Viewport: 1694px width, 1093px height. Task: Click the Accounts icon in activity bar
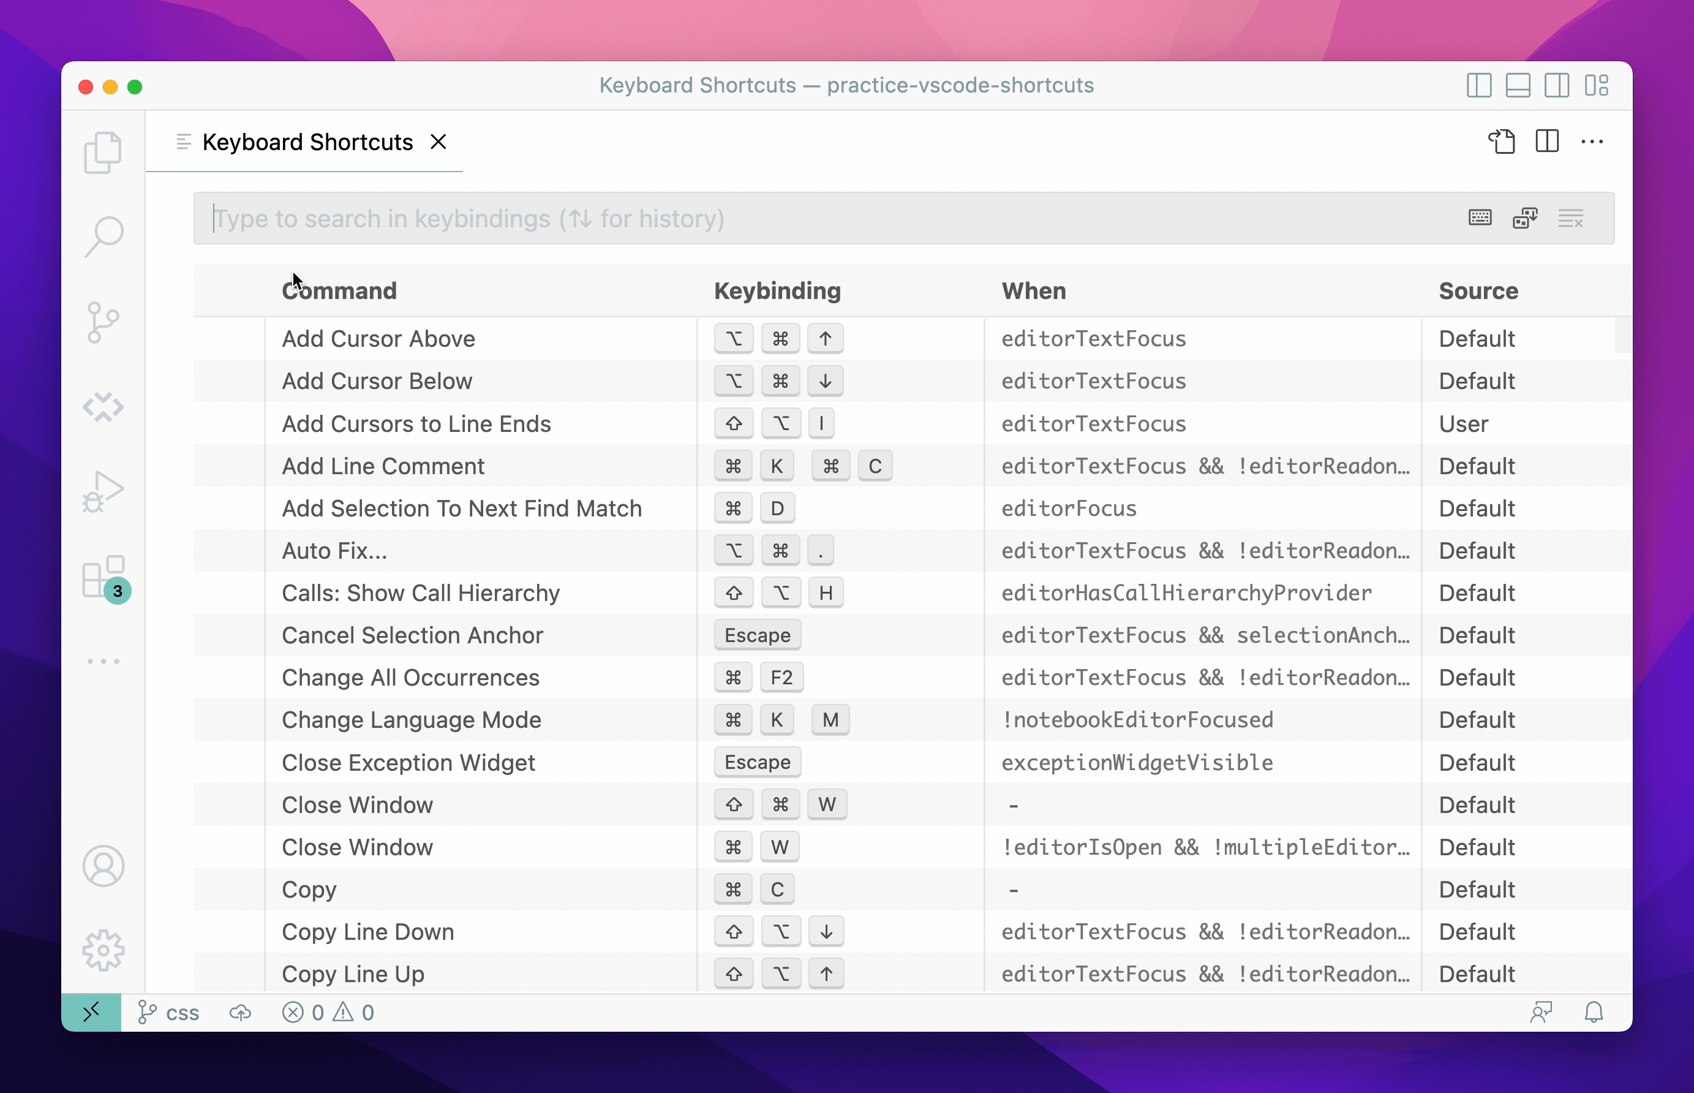click(104, 866)
